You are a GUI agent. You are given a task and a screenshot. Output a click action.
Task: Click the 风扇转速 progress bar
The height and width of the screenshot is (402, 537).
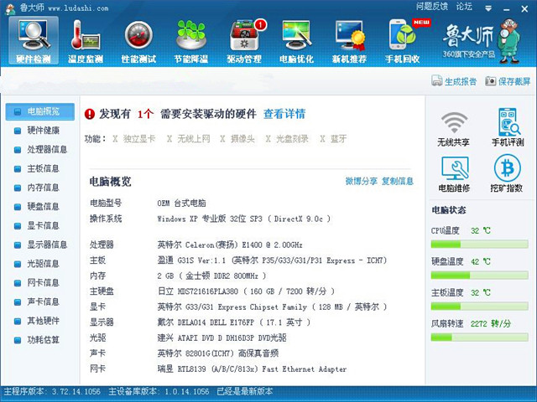pyautogui.click(x=479, y=338)
